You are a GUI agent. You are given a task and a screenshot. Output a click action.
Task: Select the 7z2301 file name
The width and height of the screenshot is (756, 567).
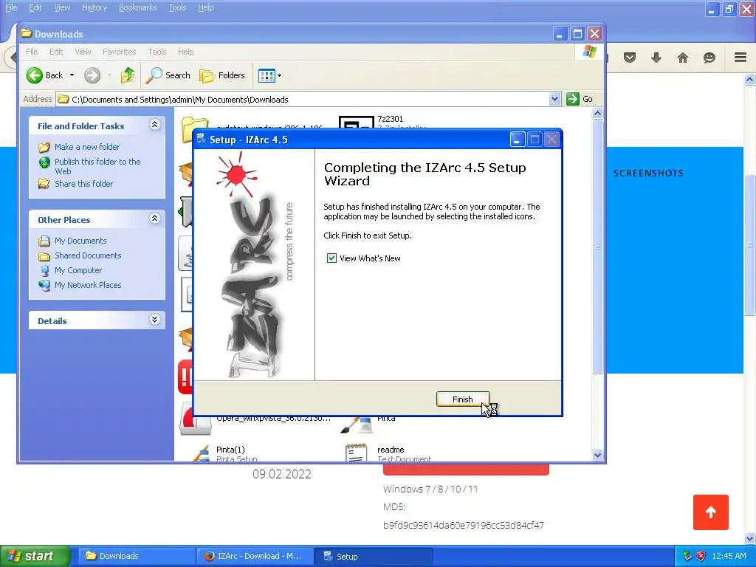(390, 119)
